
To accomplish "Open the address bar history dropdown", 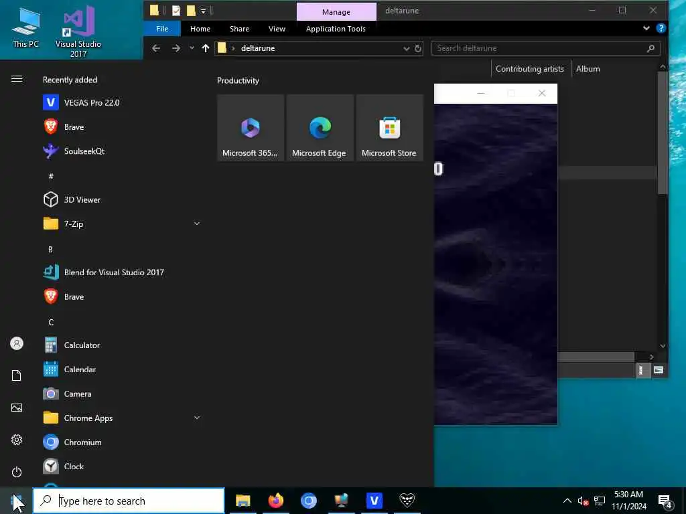I will point(407,48).
